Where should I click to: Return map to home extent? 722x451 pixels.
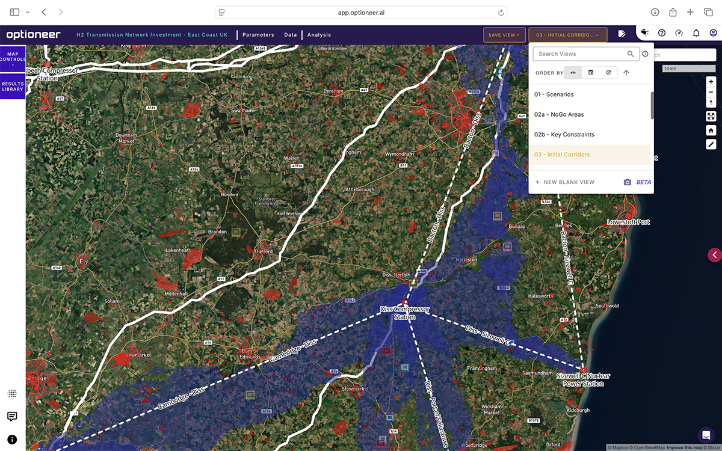click(x=711, y=130)
